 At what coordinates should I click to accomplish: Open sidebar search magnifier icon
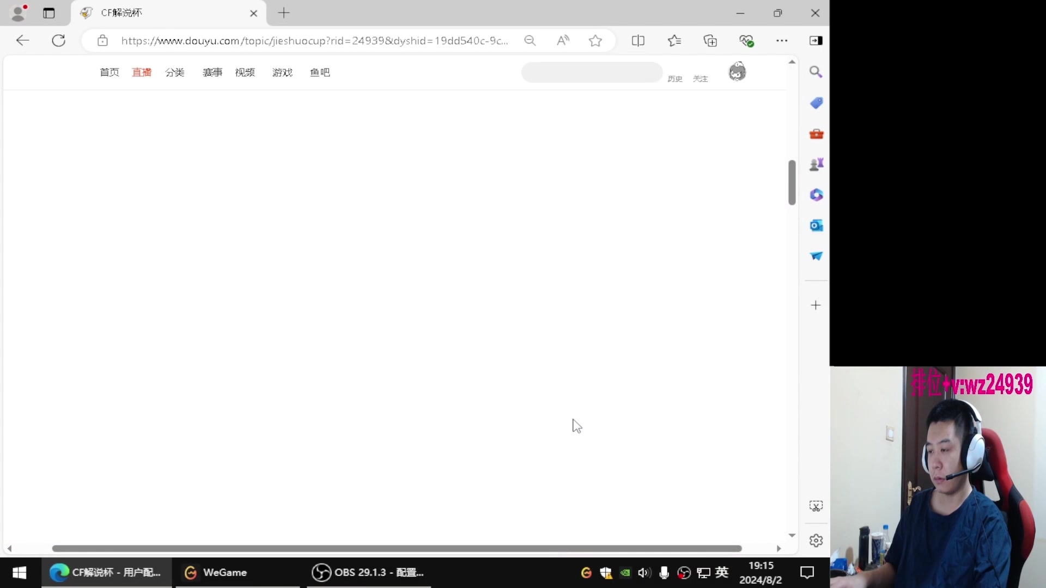(x=816, y=72)
